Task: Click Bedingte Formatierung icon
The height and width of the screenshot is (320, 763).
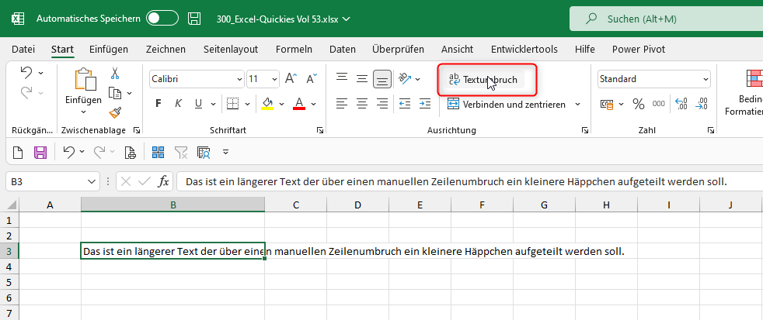Action: pos(754,77)
